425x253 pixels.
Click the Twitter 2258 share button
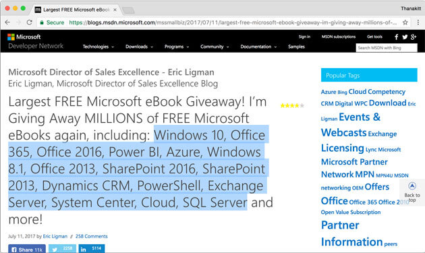click(x=62, y=249)
